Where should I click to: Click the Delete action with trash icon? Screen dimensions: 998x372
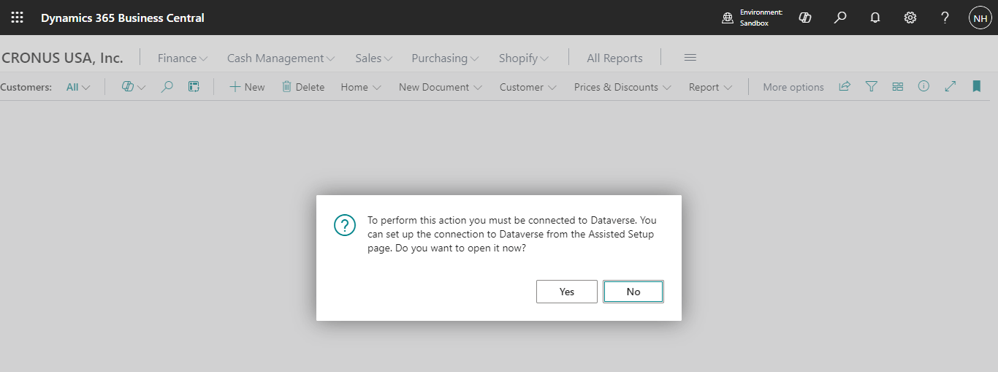303,87
